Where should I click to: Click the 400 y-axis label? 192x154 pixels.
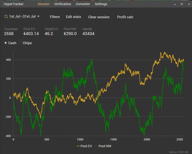[9, 60]
